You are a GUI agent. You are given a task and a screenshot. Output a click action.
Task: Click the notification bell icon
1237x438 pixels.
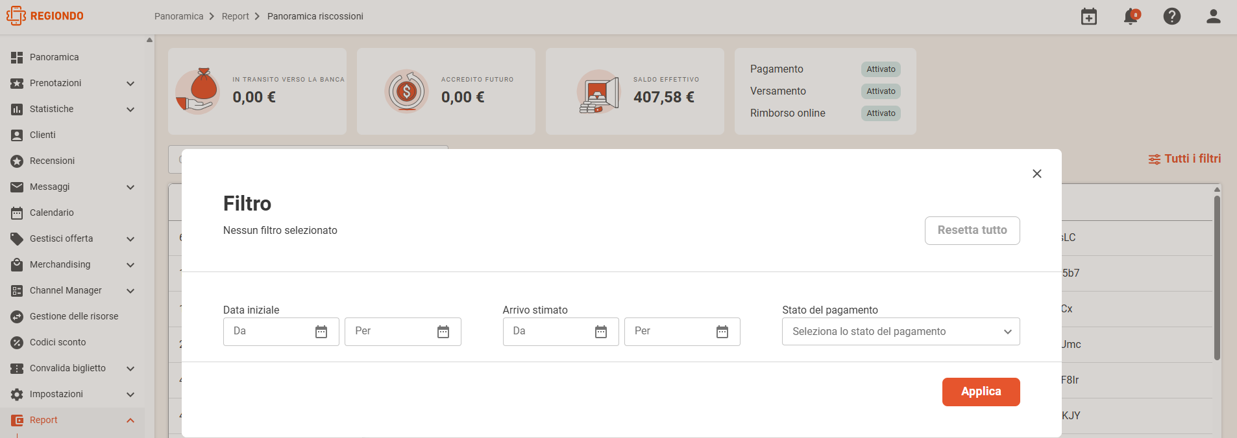click(x=1131, y=16)
